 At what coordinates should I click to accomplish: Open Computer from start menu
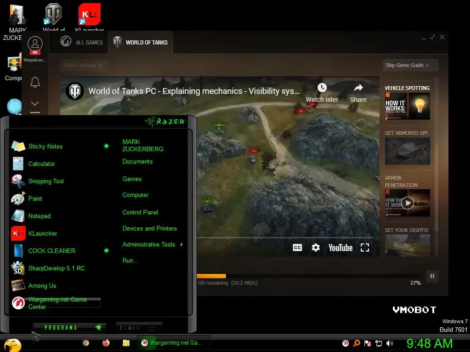pyautogui.click(x=135, y=195)
